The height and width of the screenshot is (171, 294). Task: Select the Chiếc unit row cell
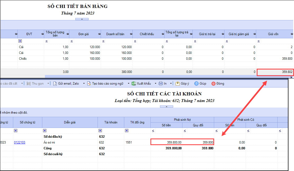point(31,59)
